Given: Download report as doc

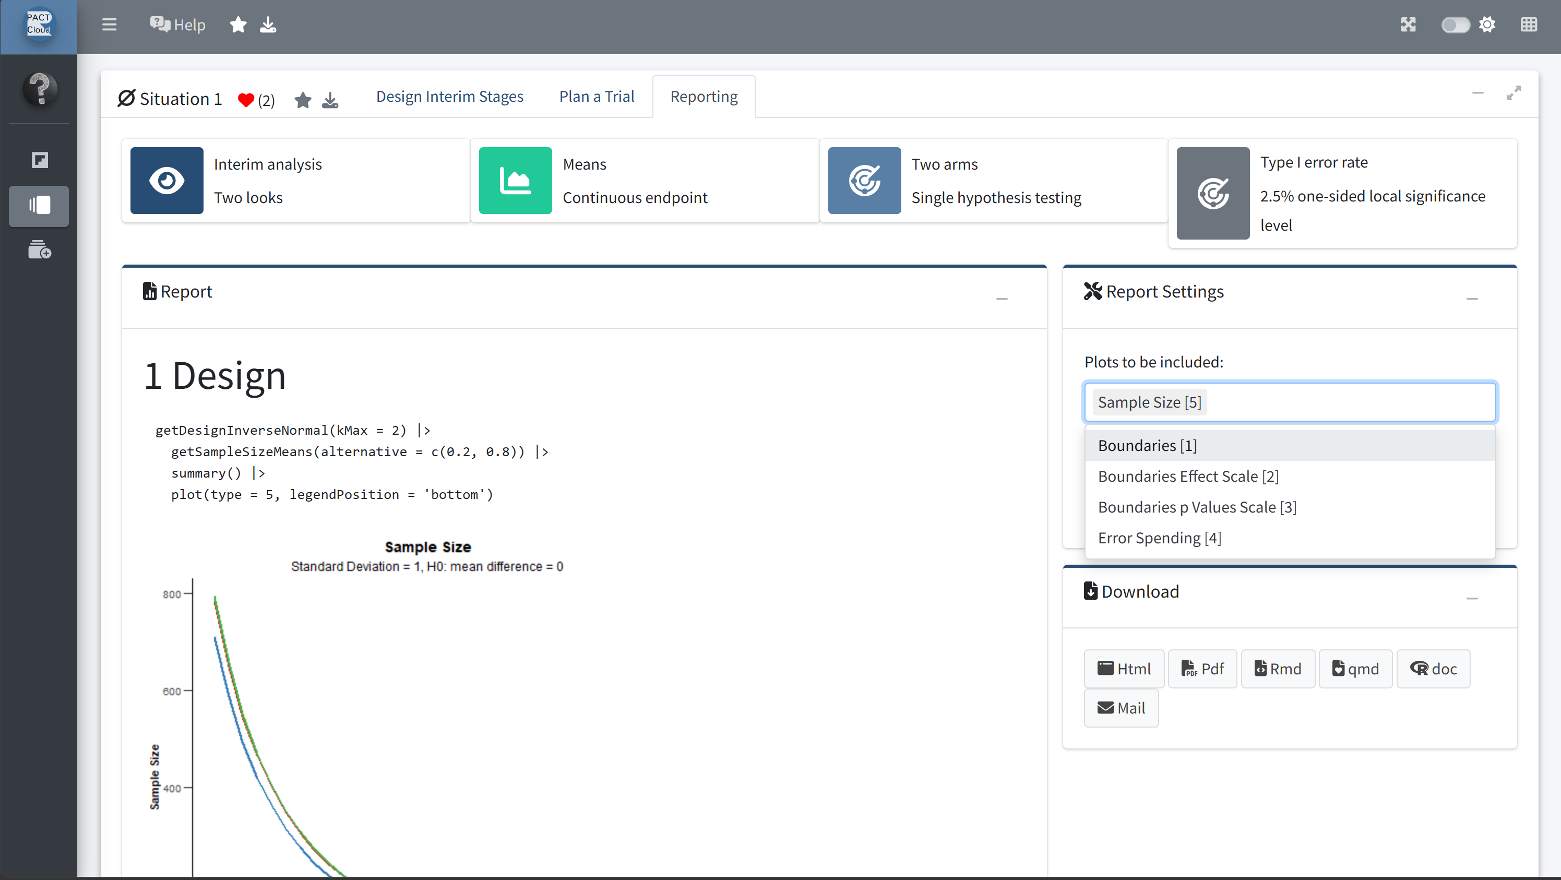Looking at the screenshot, I should coord(1433,669).
